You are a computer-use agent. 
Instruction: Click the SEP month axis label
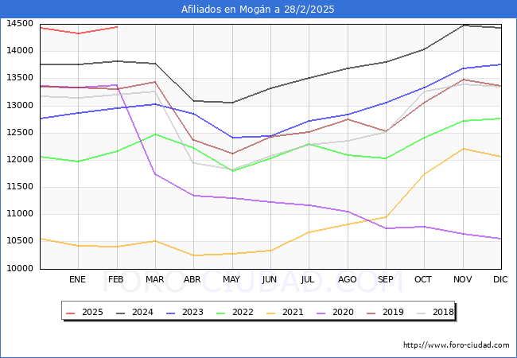pyautogui.click(x=386, y=279)
